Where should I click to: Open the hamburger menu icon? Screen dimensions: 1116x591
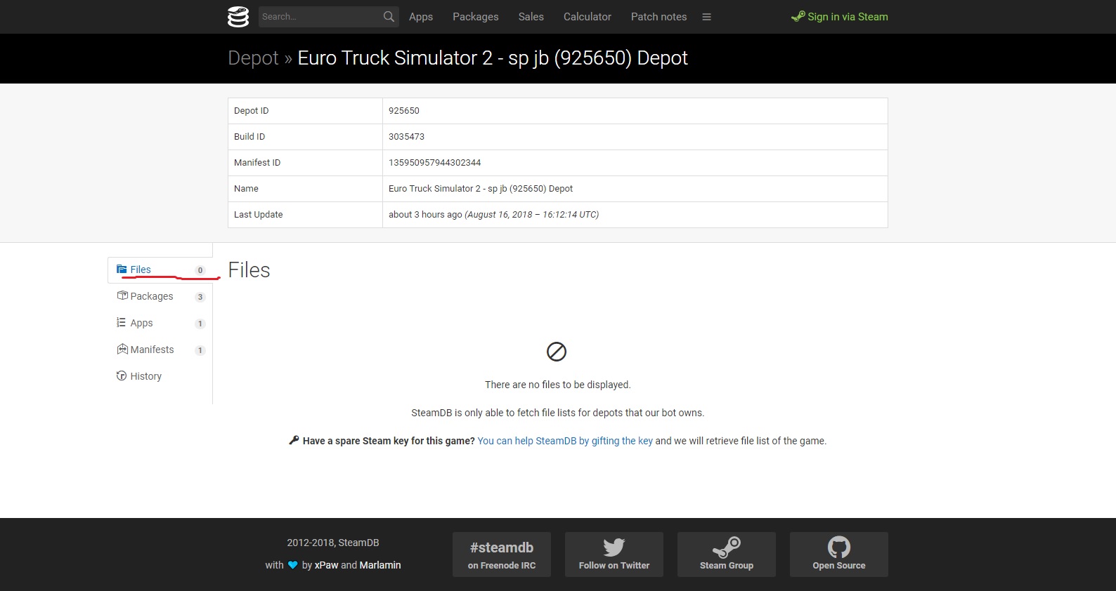(x=707, y=17)
